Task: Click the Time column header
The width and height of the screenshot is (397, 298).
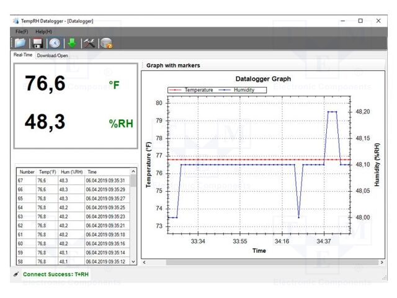Action: (92, 171)
